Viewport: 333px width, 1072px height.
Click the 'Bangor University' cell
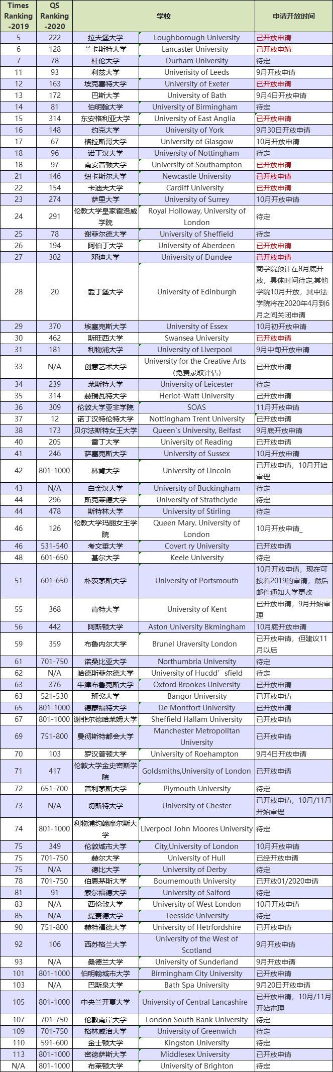[197, 696]
